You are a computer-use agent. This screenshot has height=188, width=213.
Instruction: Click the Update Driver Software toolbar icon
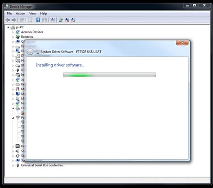61,20
